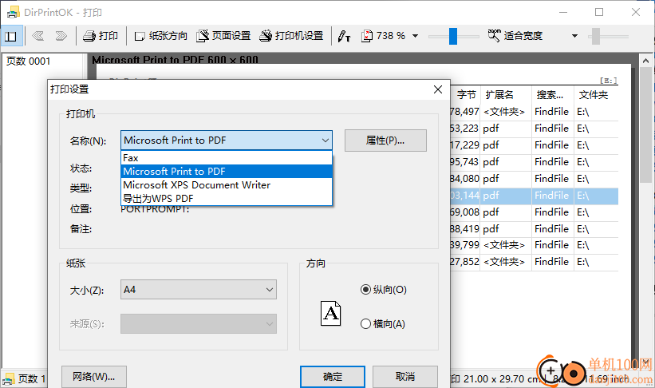This screenshot has height=388, width=655.
Task: Click the gray slider thumb at toolbar end
Action: (596, 37)
